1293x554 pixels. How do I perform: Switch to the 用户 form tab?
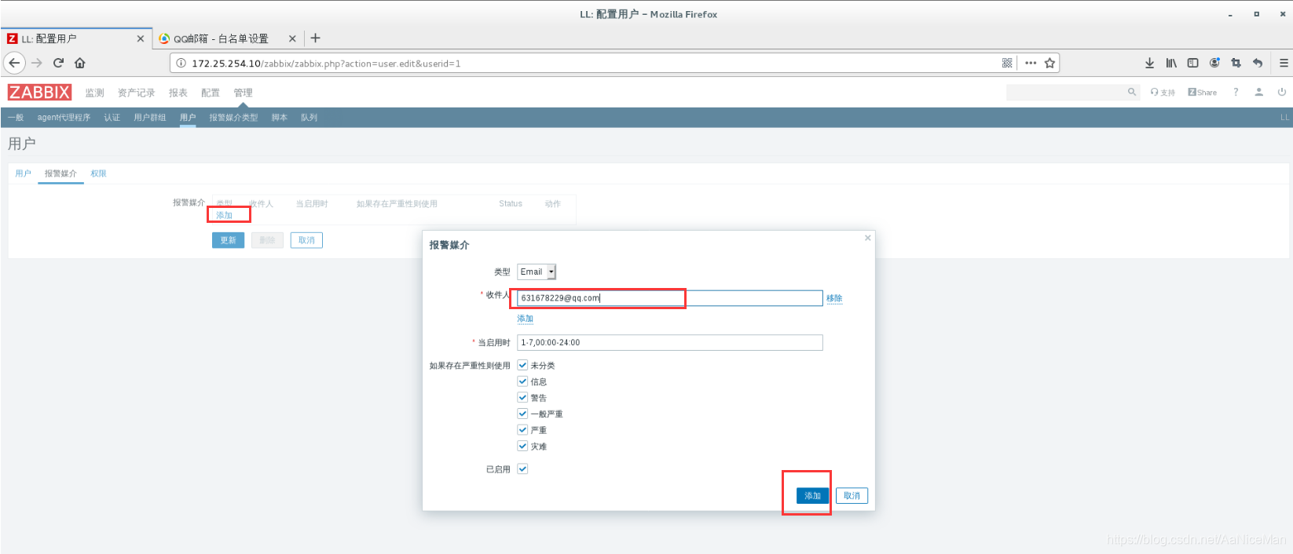[24, 173]
